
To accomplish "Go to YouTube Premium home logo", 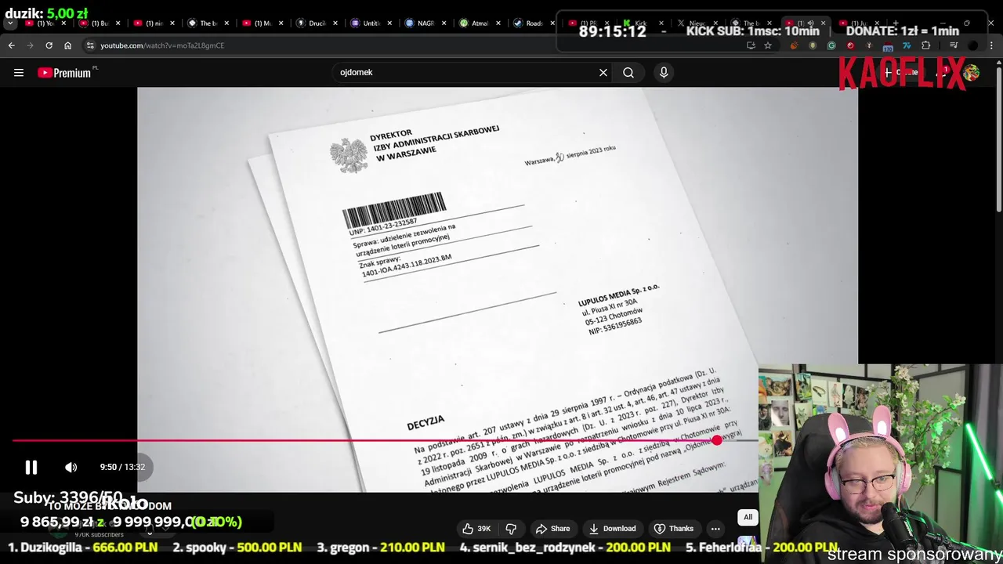I will coord(64,72).
